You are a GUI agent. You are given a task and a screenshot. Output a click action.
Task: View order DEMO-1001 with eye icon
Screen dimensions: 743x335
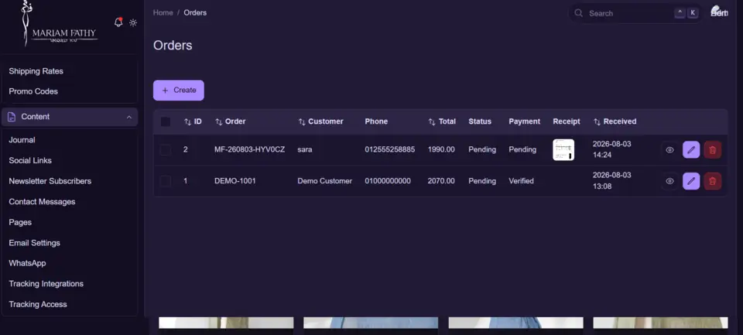coord(669,181)
